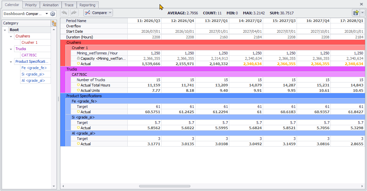367x191 pixels.
Task: Click the shield icon beside Actual Total Hours
Action: pyautogui.click(x=78, y=85)
